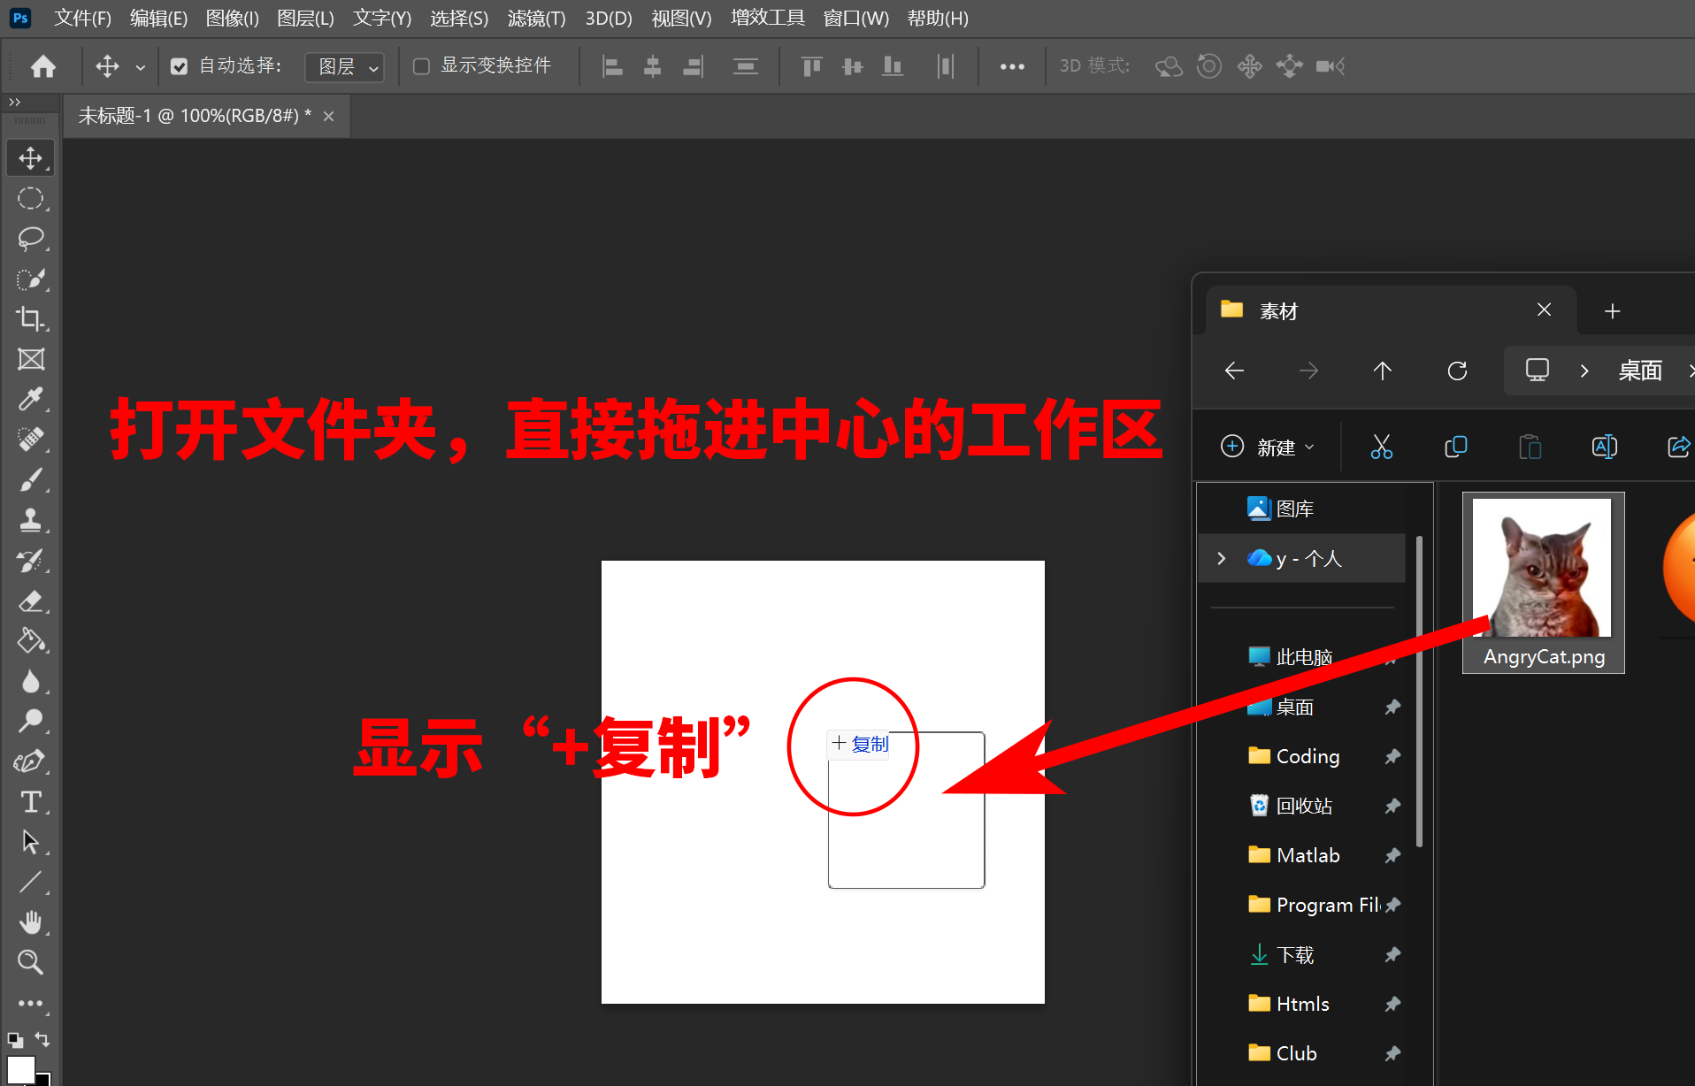Enable the 显示变换控件 checkbox
Screen dimensions: 1695x1086
click(x=422, y=66)
